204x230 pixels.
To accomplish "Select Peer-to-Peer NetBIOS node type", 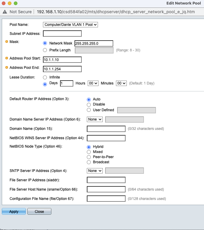I will [89, 157].
